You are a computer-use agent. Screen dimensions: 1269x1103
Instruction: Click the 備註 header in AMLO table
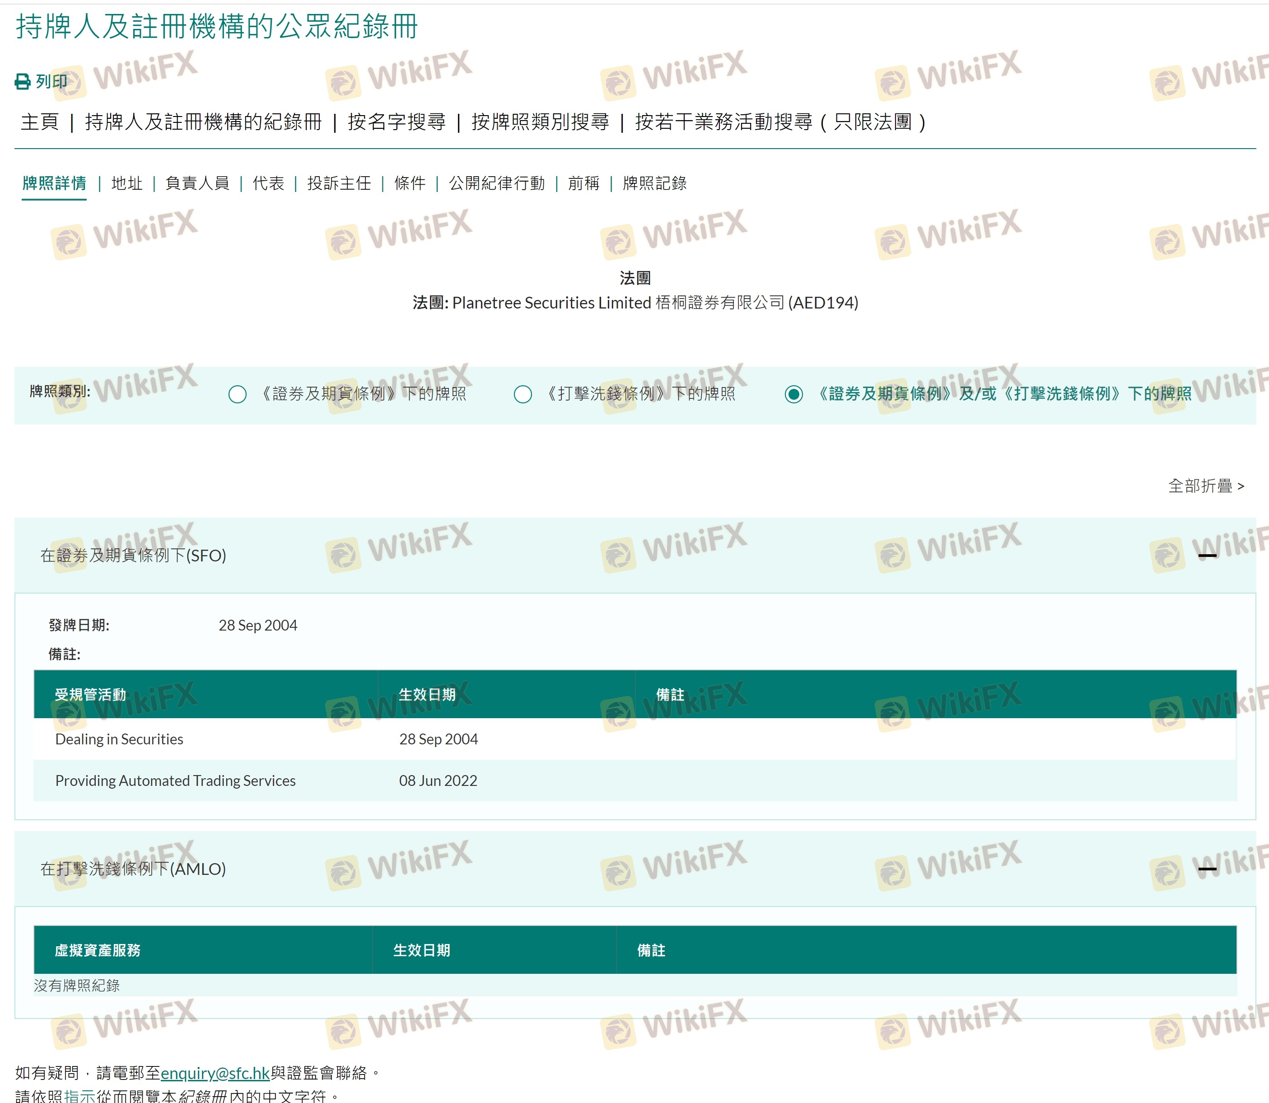click(x=651, y=950)
